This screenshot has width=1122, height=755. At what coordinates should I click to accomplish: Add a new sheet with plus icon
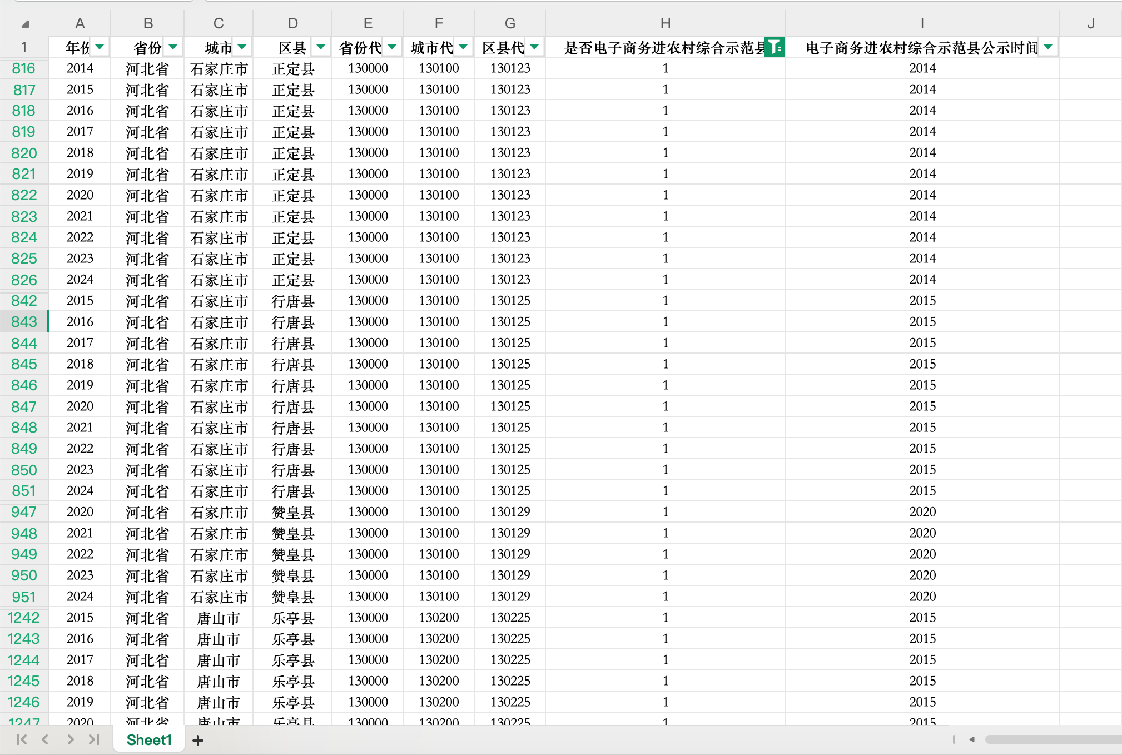[198, 740]
